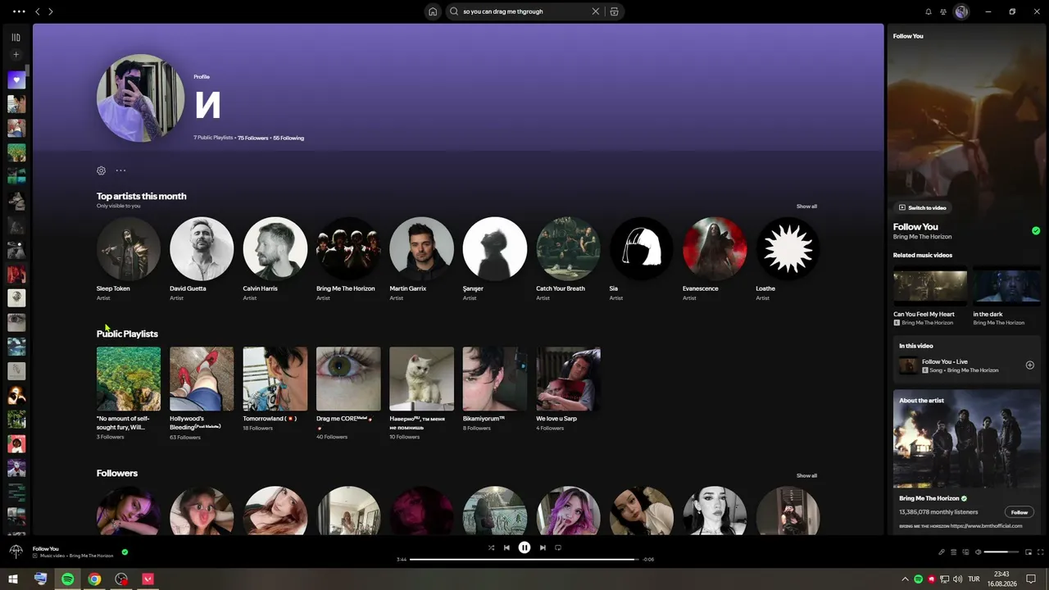Viewport: 1049px width, 590px height.
Task: Open now playing album art in player bar
Action: [16, 551]
